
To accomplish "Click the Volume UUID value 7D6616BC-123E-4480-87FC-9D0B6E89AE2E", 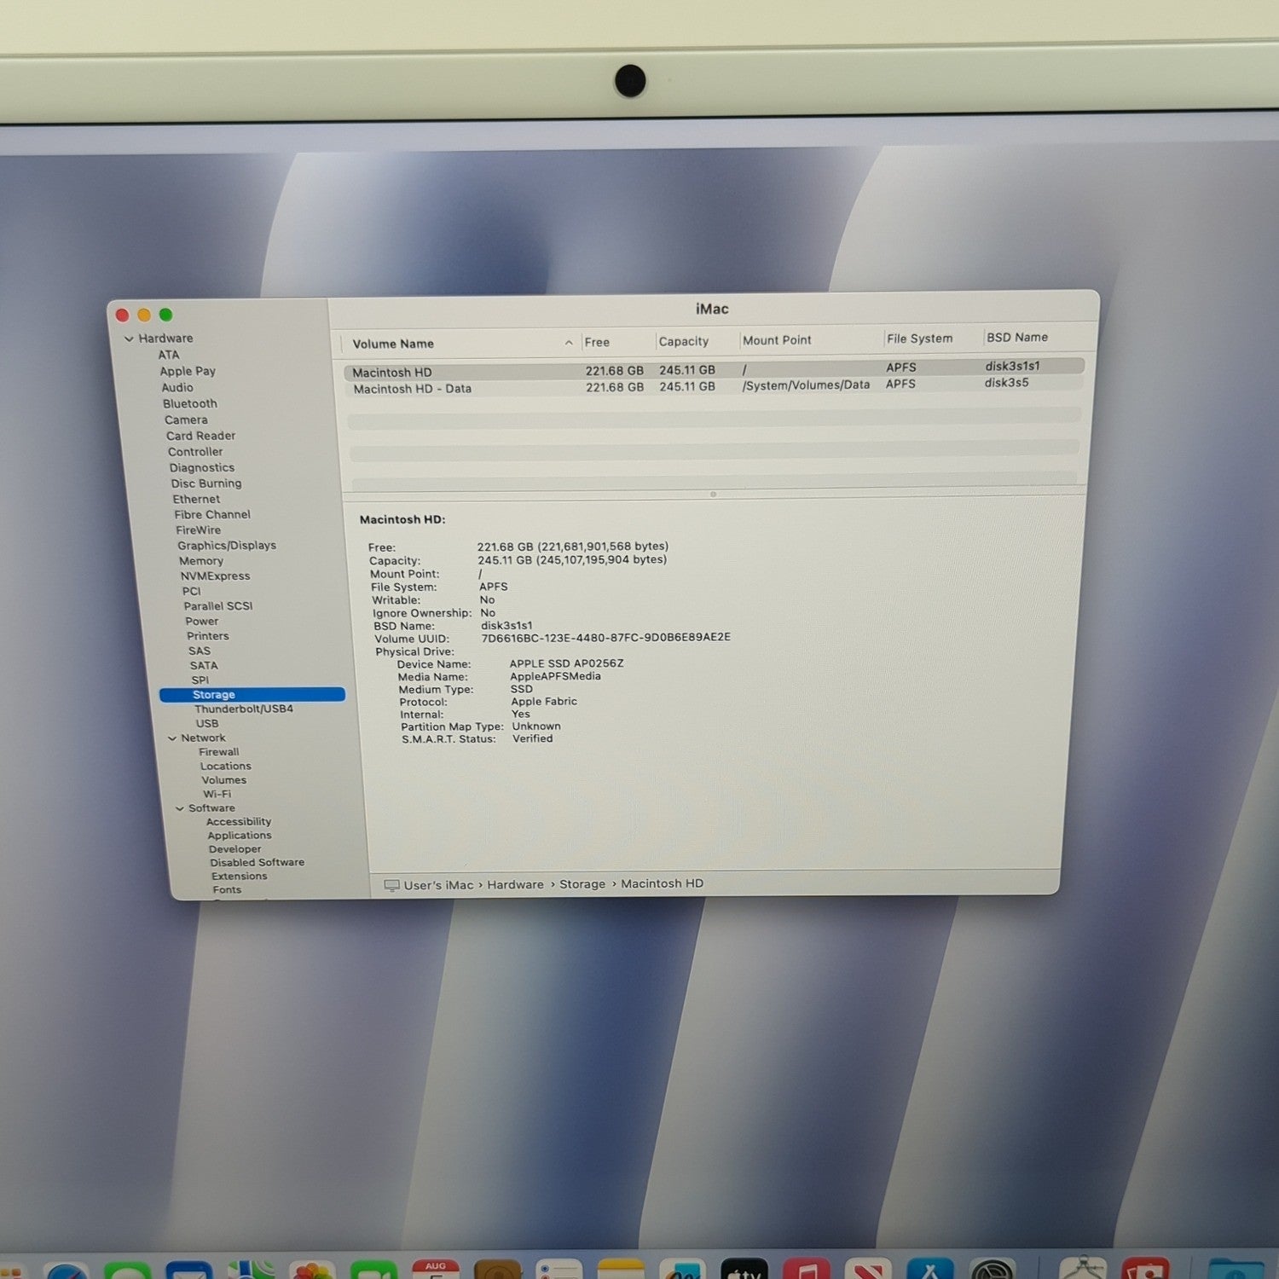I will click(606, 638).
